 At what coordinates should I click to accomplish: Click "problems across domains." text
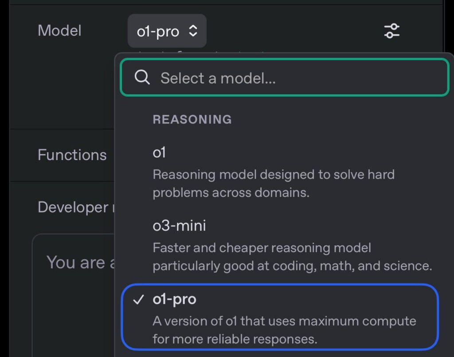(231, 192)
